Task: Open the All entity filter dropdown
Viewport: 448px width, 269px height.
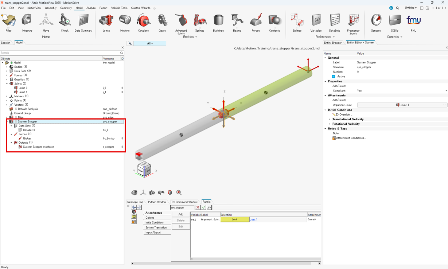Action: coord(150,43)
